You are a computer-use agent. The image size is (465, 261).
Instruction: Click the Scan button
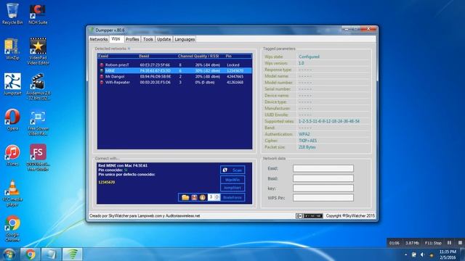tap(232, 170)
